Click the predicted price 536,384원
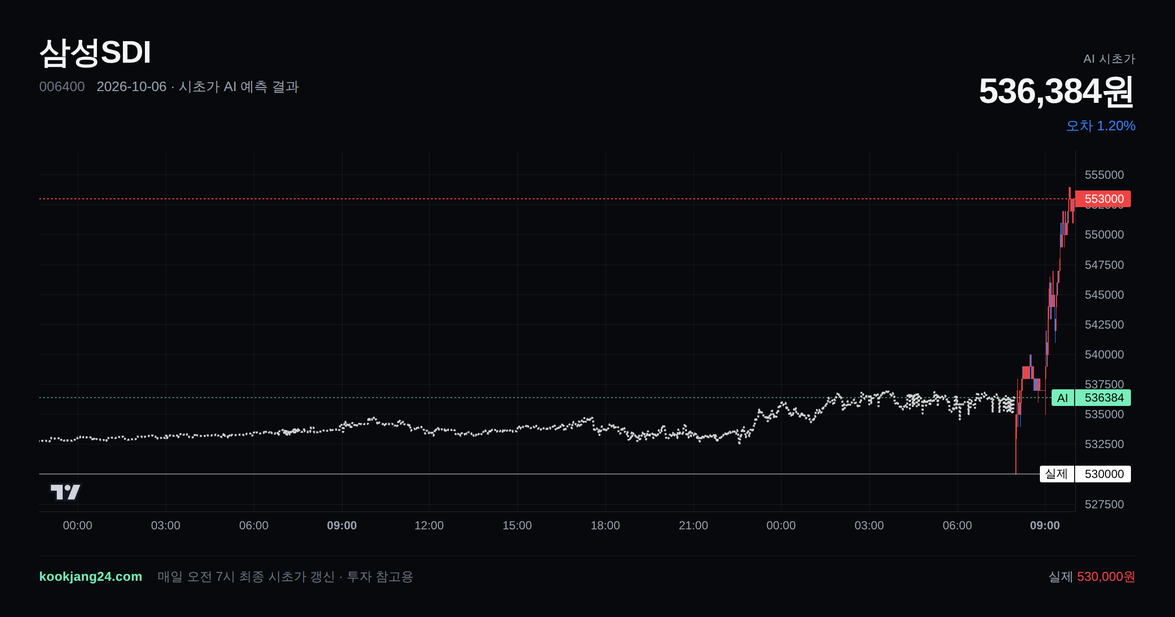 (x=1057, y=91)
